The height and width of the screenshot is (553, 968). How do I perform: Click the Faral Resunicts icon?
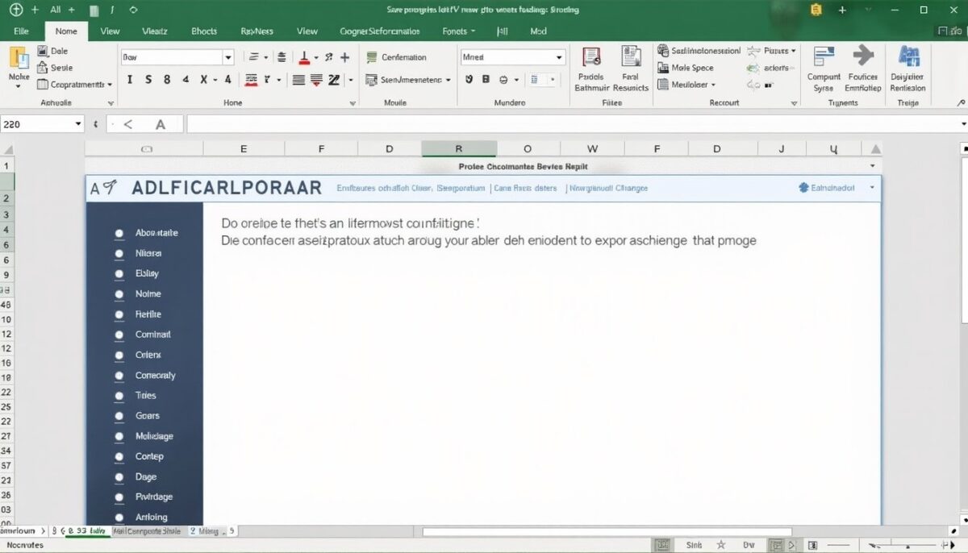(x=631, y=57)
